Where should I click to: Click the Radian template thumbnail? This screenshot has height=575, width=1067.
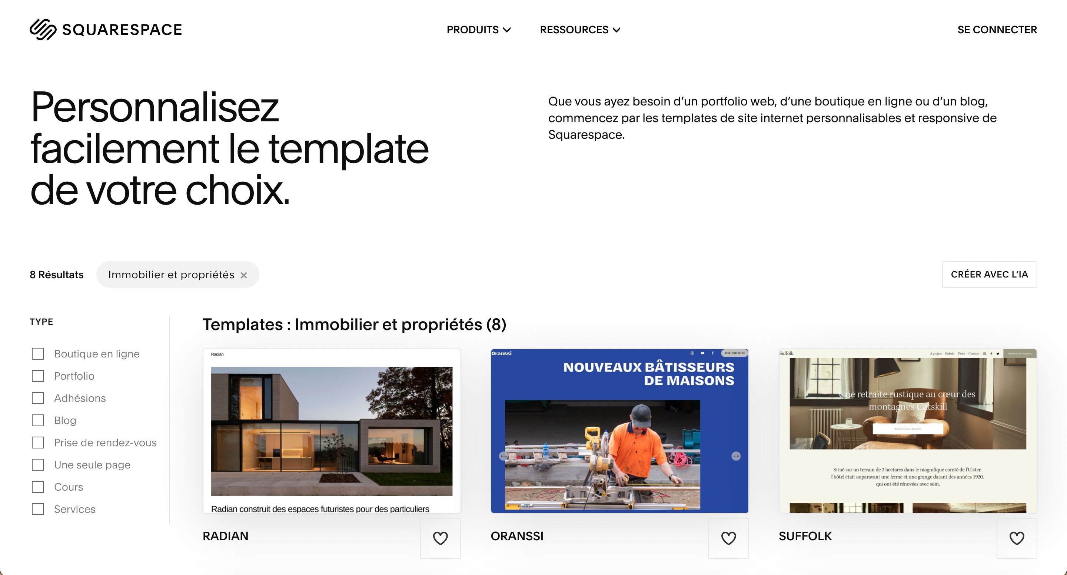[x=331, y=431]
